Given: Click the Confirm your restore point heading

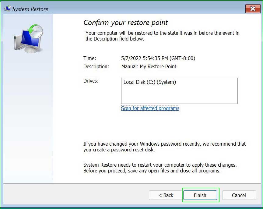Looking at the screenshot, I should click(x=125, y=23).
